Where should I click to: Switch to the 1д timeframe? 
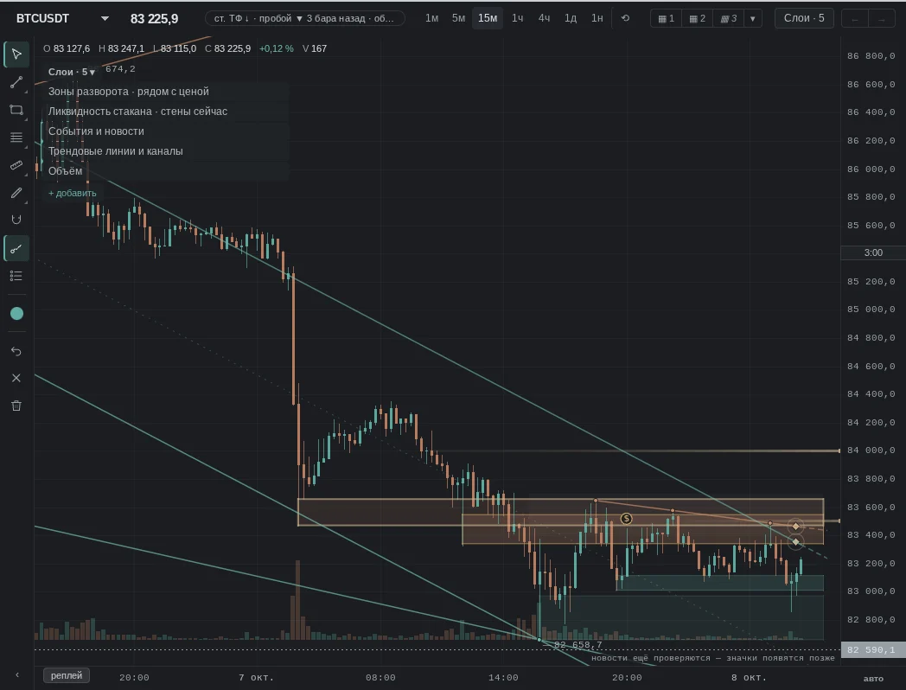[571, 18]
